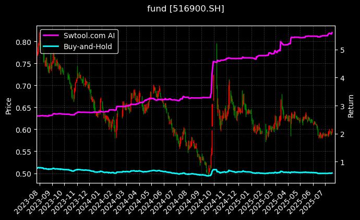
Task: Click the magenta Swtool.com AI legend line
Action: click(x=53, y=36)
